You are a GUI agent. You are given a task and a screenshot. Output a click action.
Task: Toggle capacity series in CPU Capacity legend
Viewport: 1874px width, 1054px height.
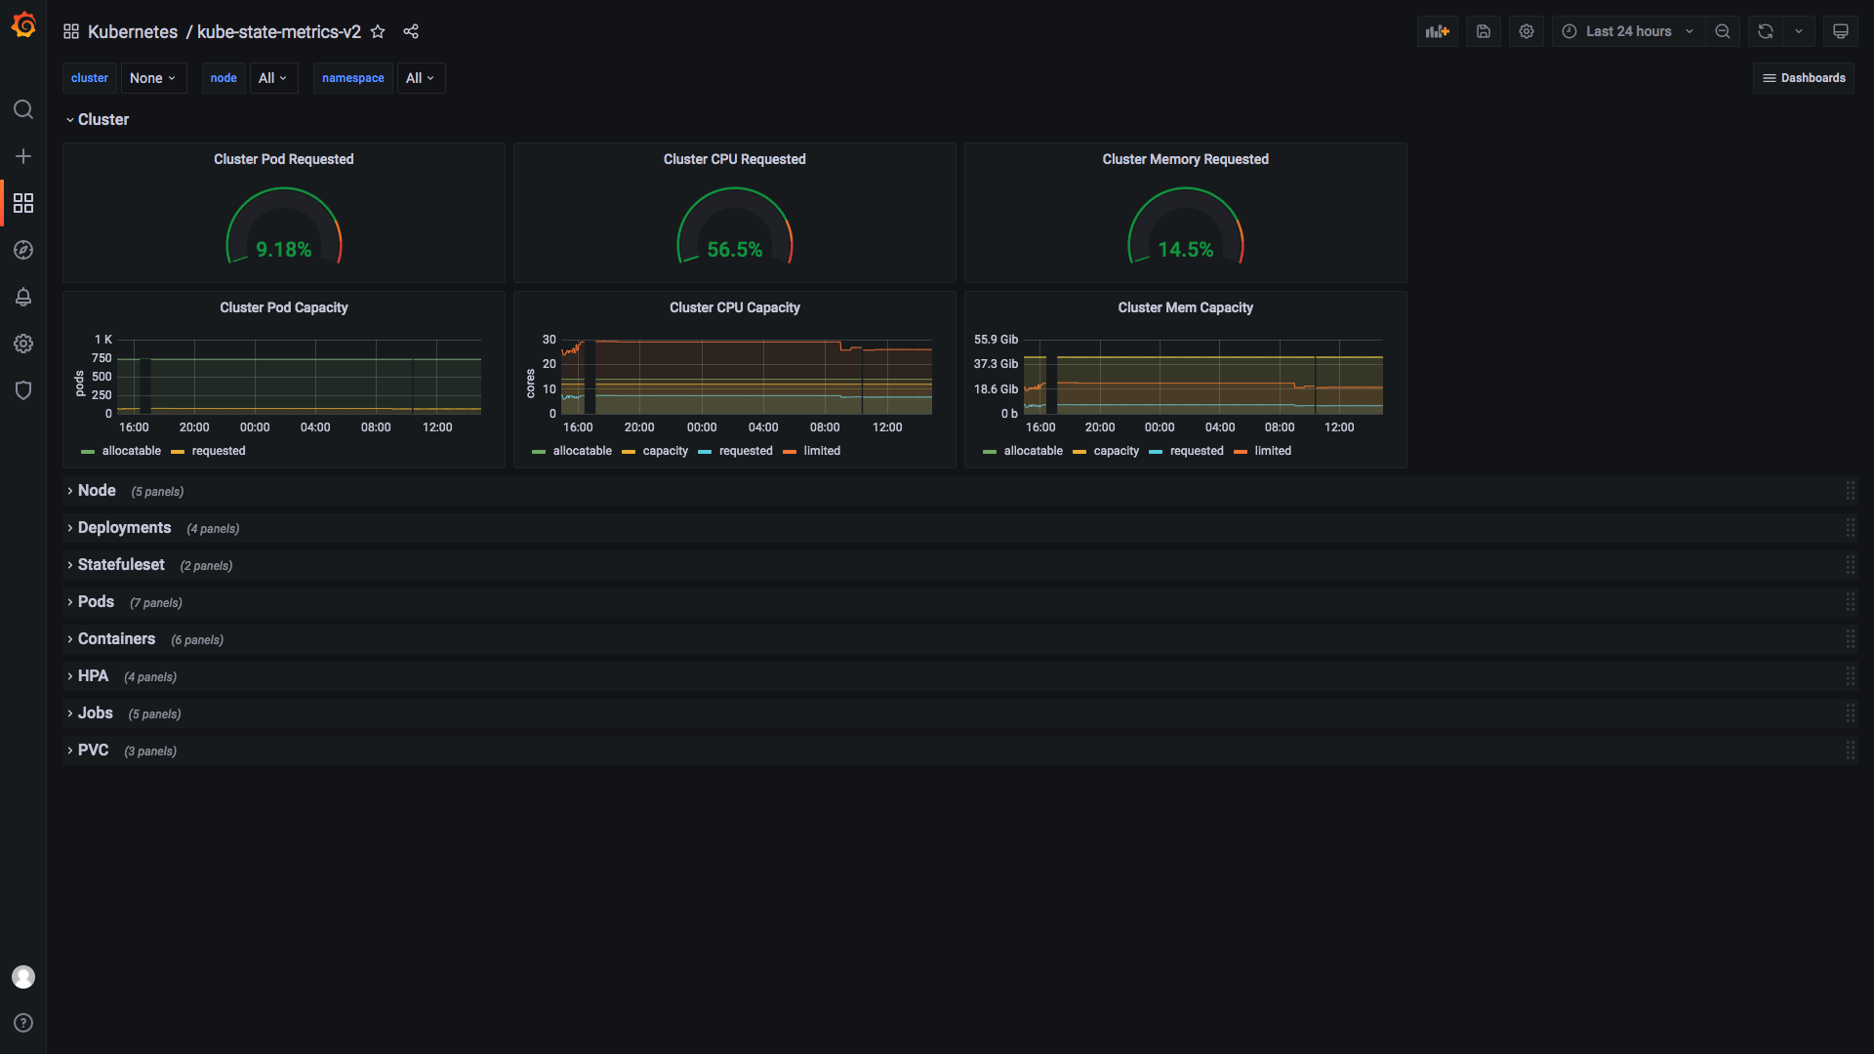666,451
